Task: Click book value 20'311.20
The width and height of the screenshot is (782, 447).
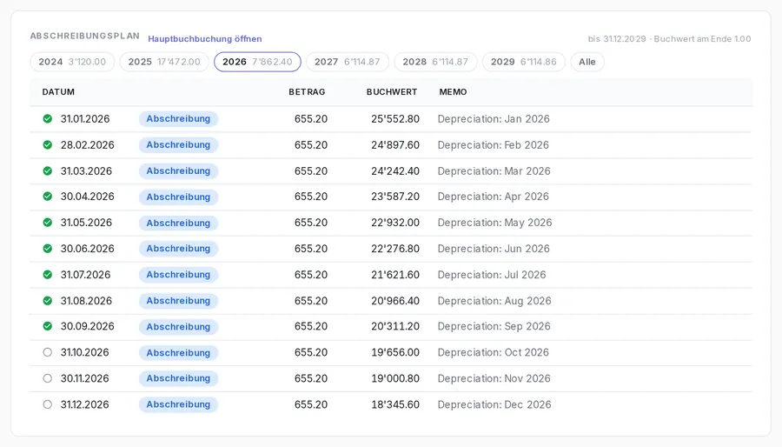Action: 395,326
